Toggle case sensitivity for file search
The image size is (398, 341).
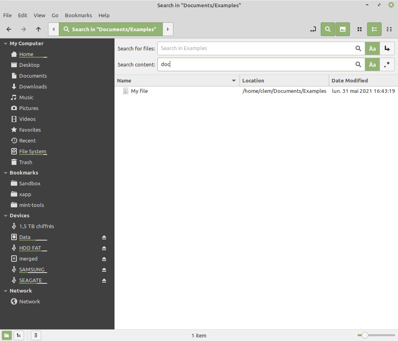(372, 48)
